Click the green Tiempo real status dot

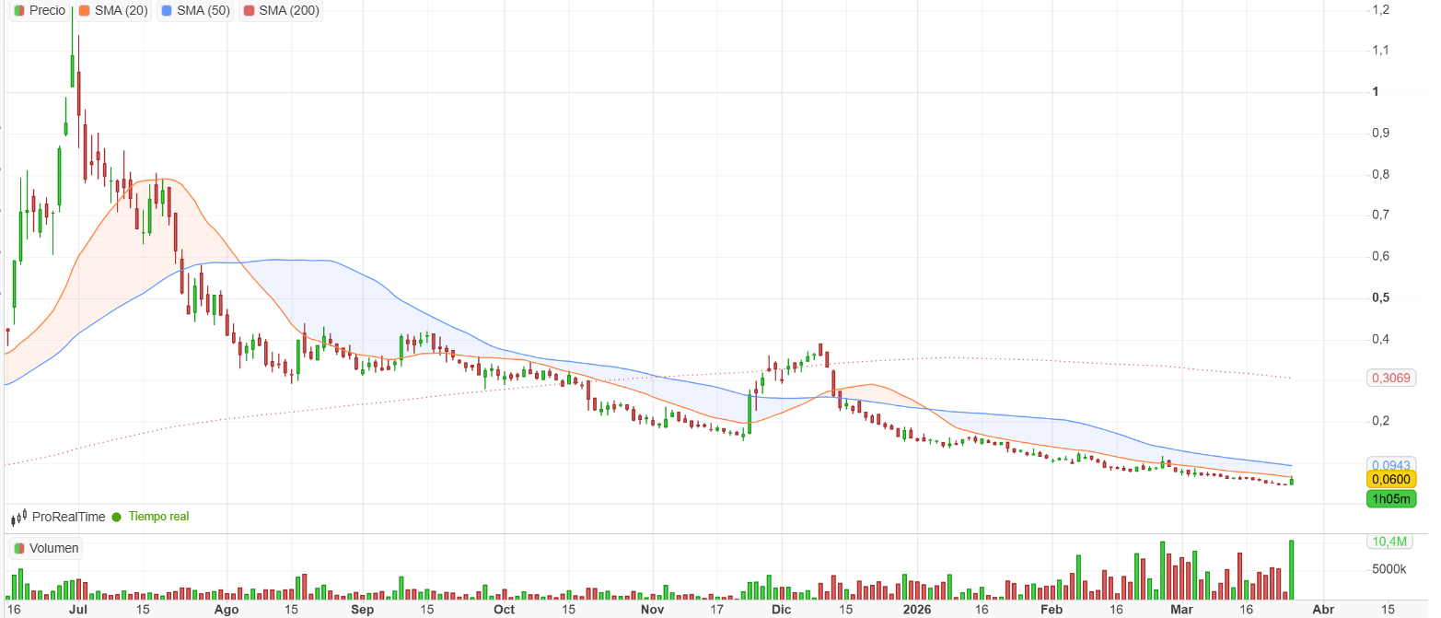point(116,518)
